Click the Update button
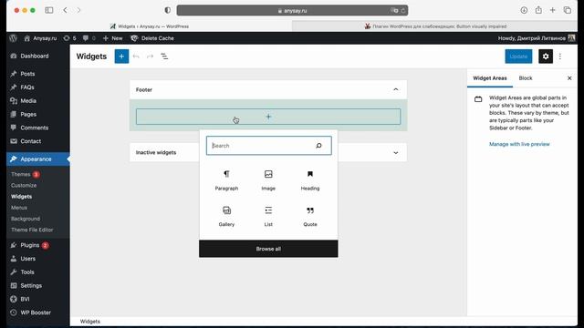This screenshot has height=328, width=584. pyautogui.click(x=518, y=56)
